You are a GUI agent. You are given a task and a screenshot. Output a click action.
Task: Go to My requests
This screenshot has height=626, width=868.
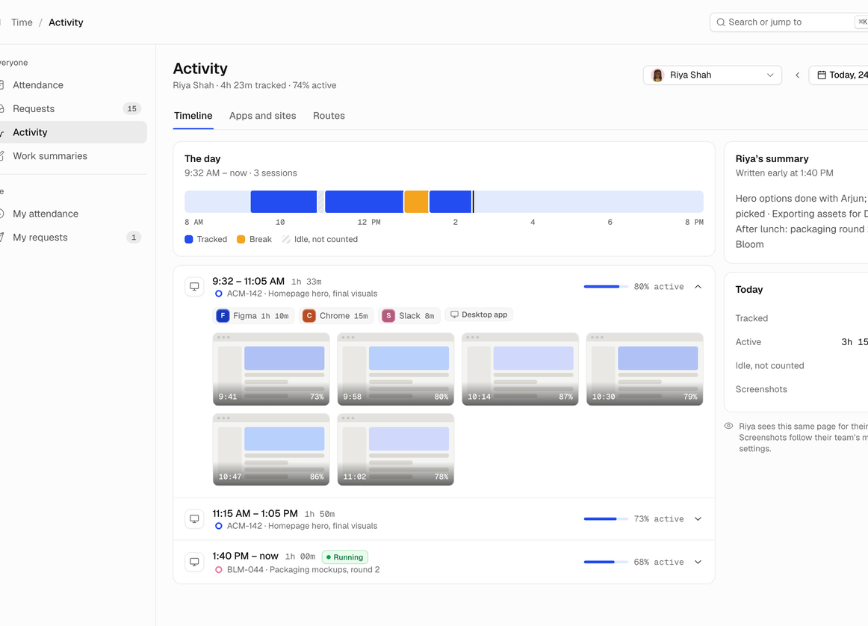pos(72,238)
